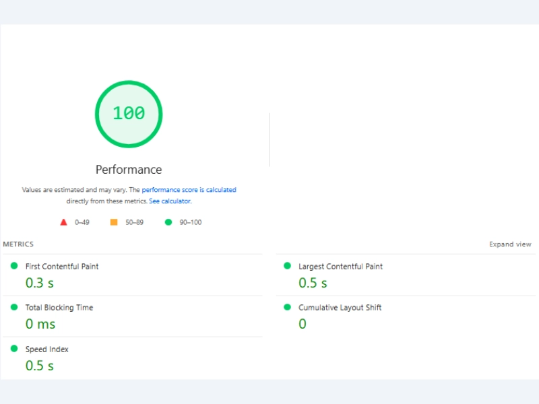Image resolution: width=539 pixels, height=404 pixels.
Task: Click the Performance category title
Action: point(129,170)
